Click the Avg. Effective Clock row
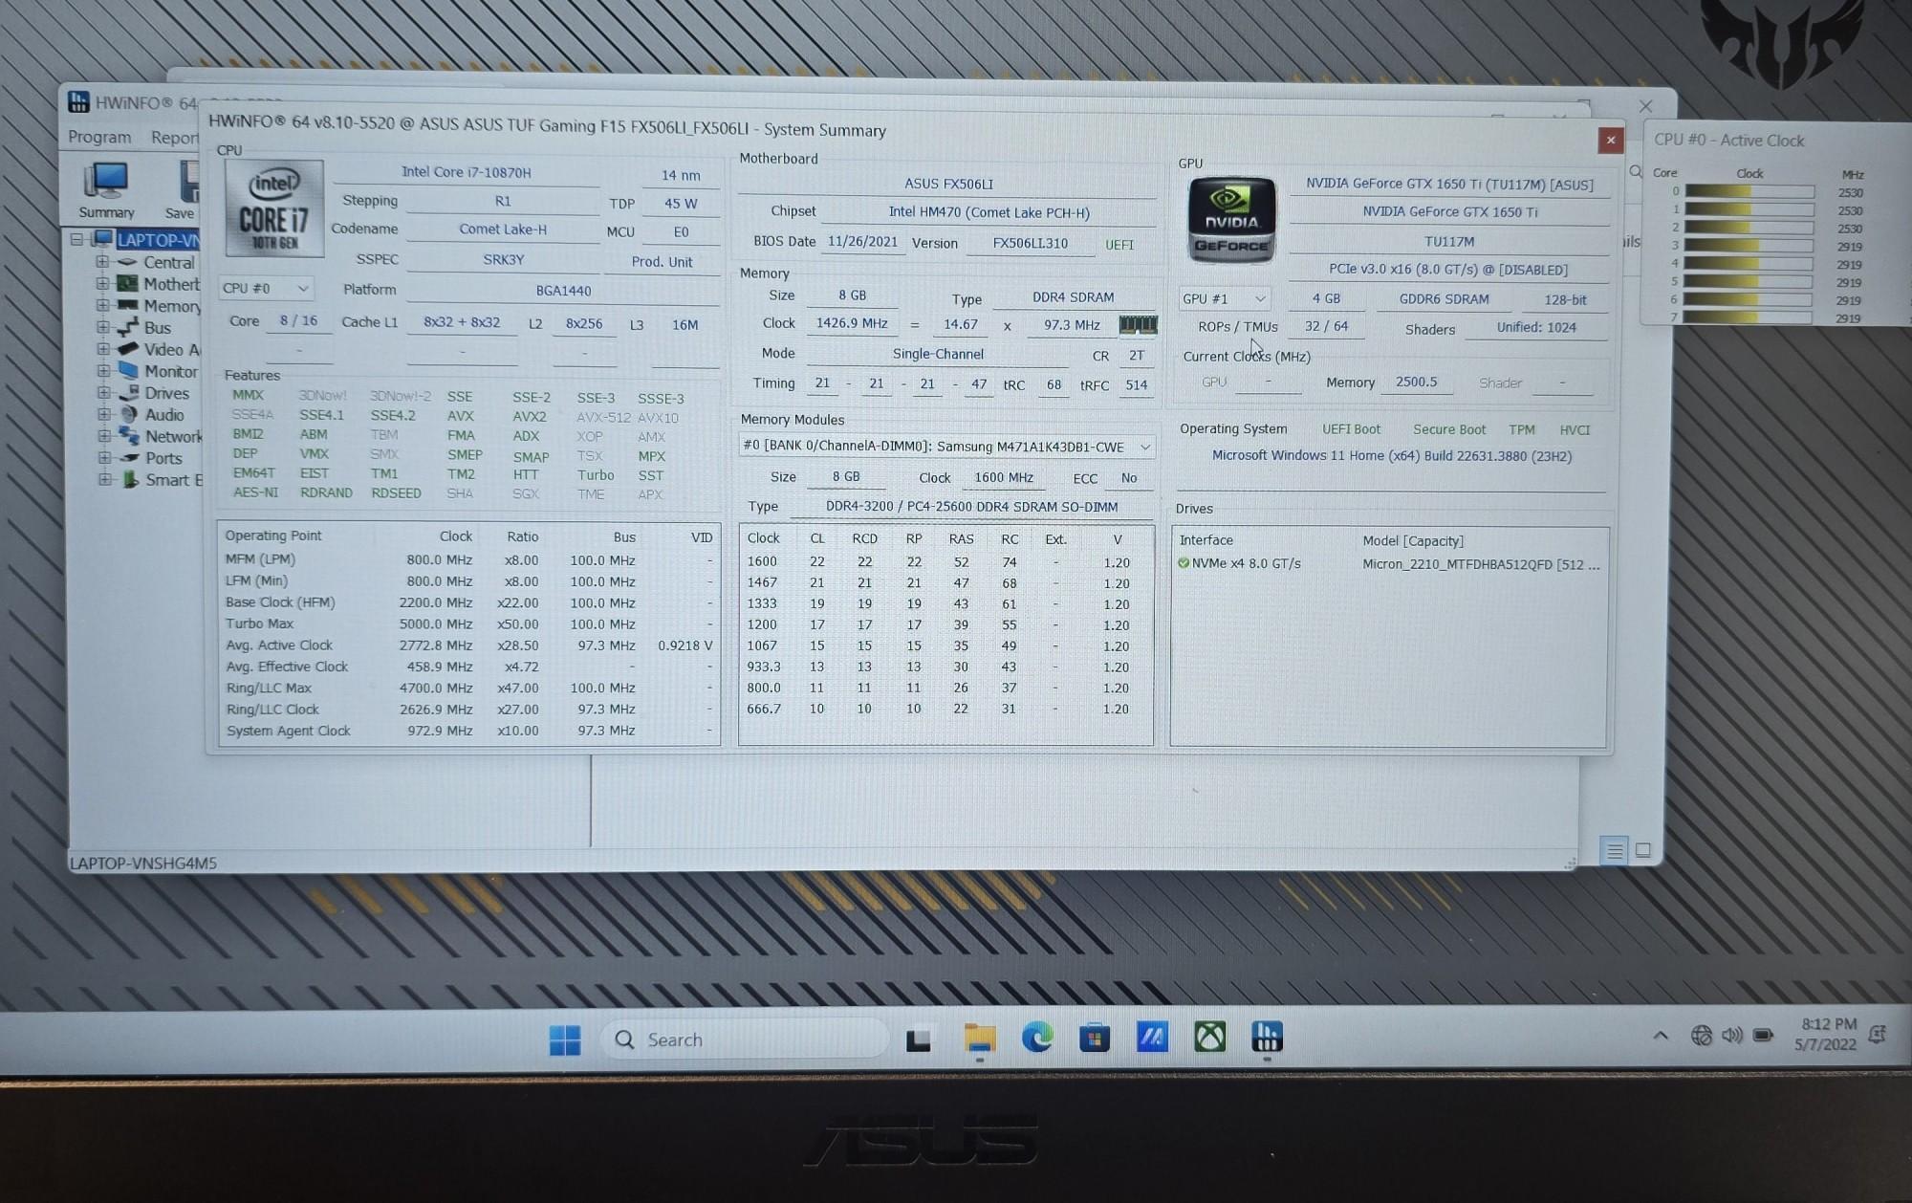This screenshot has height=1203, width=1912. [468, 667]
